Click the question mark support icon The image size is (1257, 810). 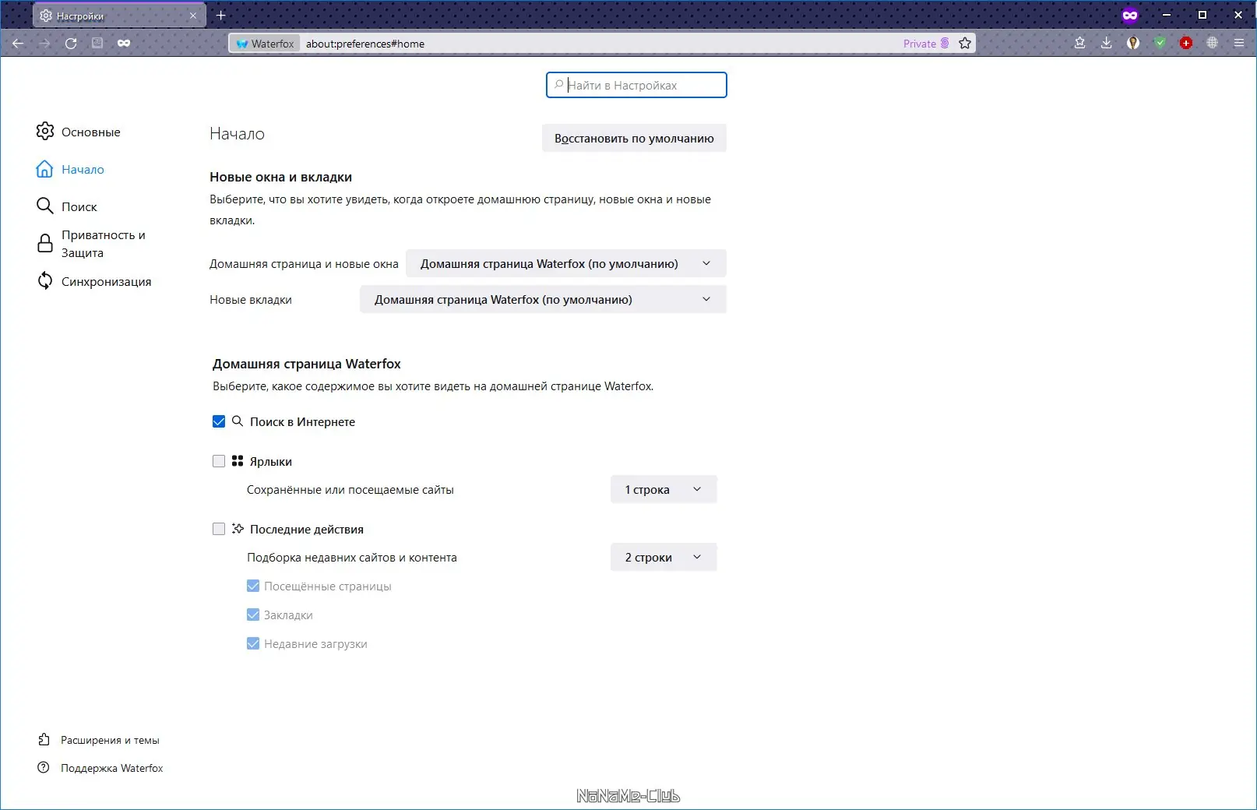(x=44, y=768)
